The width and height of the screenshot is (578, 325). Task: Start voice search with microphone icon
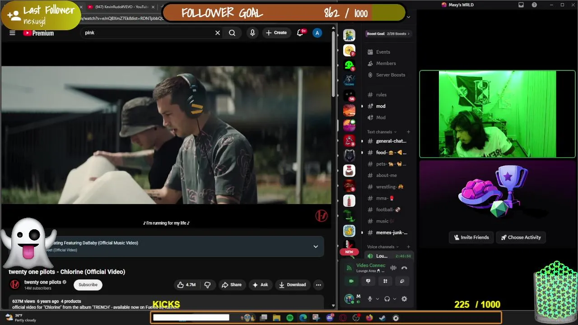tap(252, 32)
